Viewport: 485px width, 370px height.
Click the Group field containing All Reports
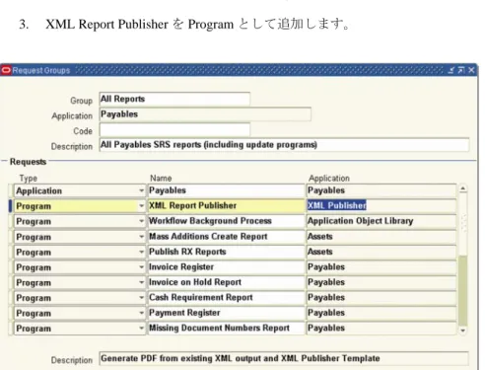click(x=174, y=99)
